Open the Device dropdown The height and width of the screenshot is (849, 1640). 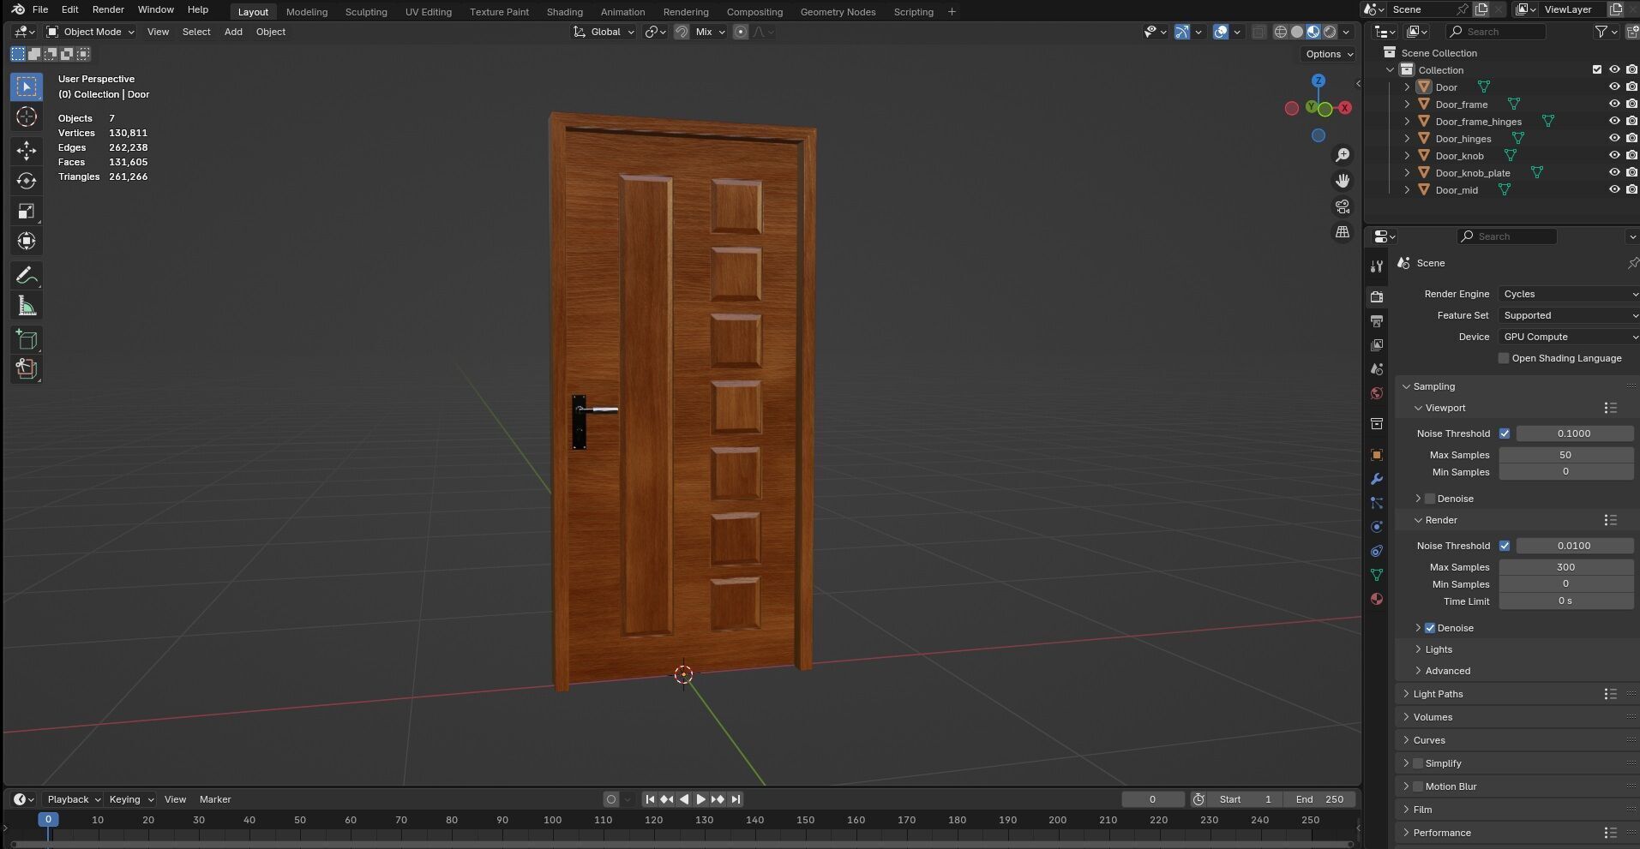[x=1569, y=337]
